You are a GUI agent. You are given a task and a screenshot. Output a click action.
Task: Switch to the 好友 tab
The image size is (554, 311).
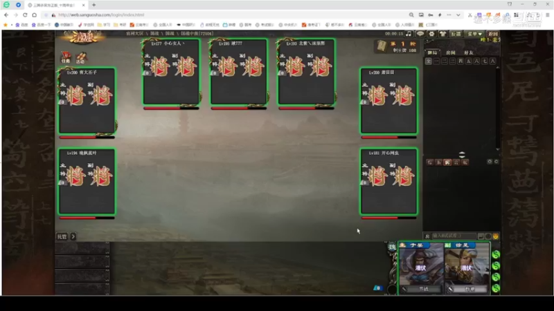coord(469,53)
